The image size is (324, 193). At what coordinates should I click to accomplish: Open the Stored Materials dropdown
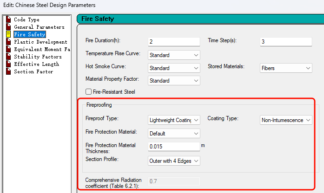(286, 68)
